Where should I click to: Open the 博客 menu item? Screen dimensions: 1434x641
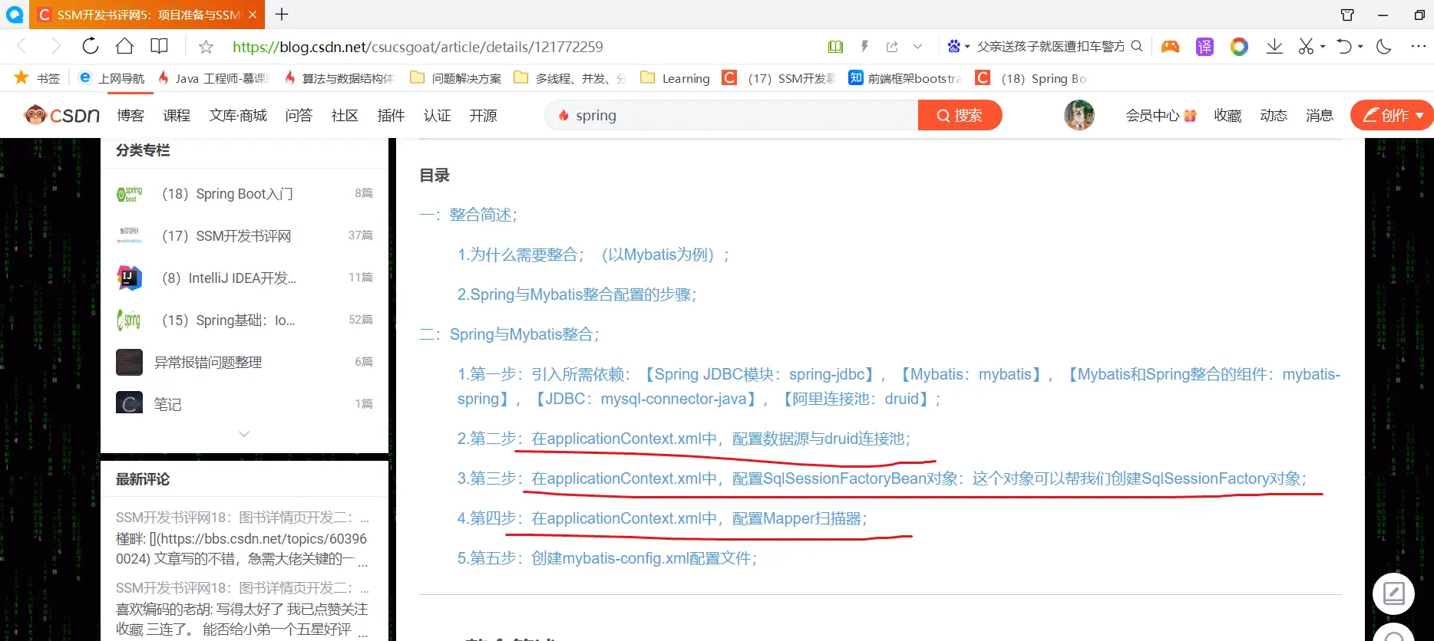(x=131, y=115)
